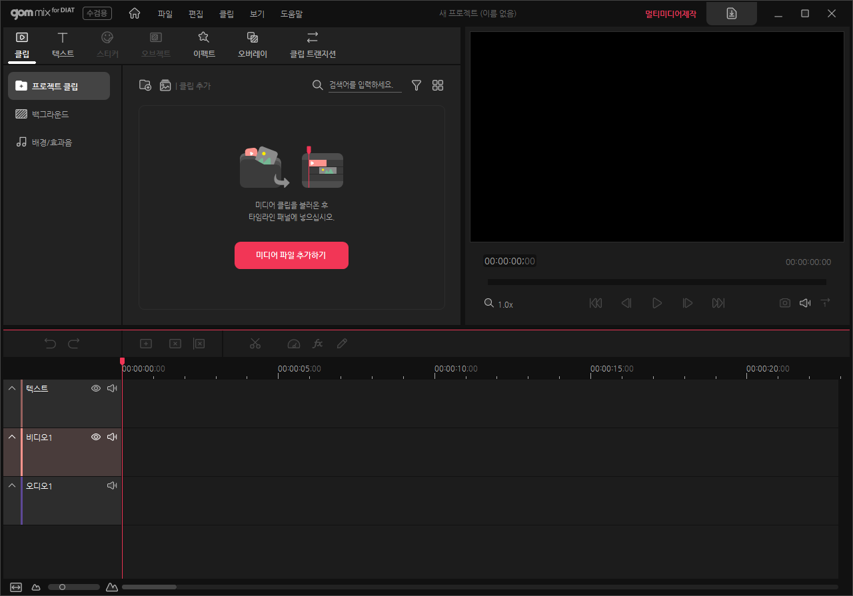Click the undo arrow in timeline toolbar
The width and height of the screenshot is (853, 596).
point(50,344)
